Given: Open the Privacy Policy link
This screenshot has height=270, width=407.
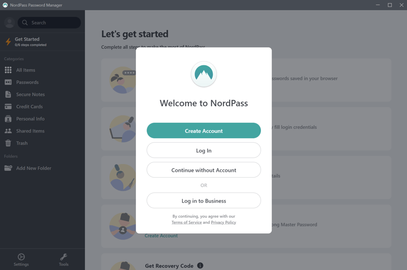Looking at the screenshot, I should pyautogui.click(x=223, y=222).
